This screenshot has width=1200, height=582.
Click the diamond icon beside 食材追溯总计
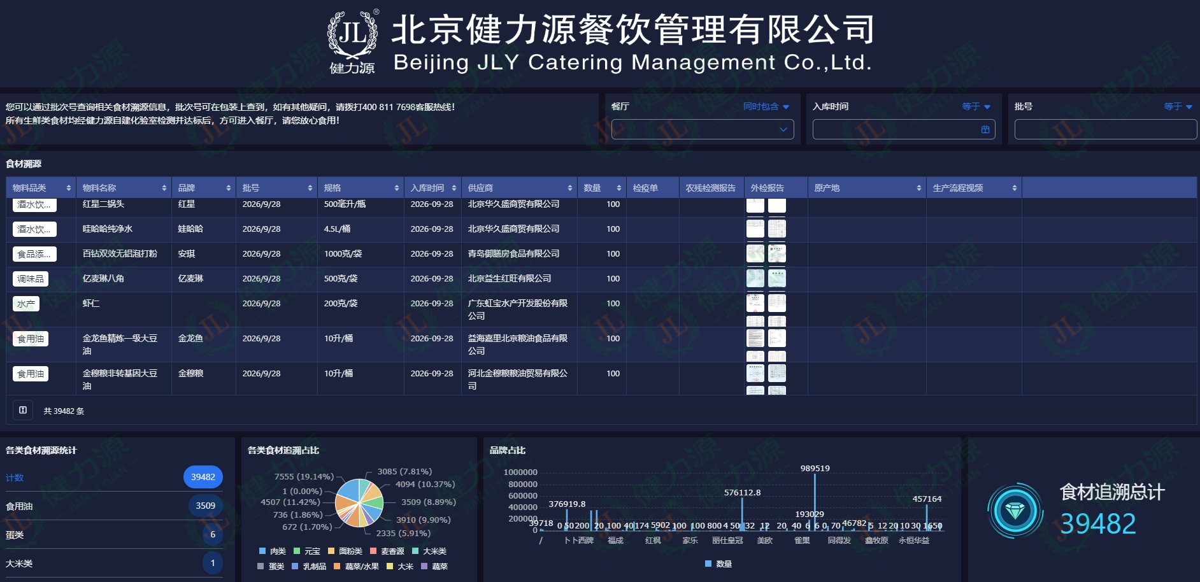[1015, 510]
